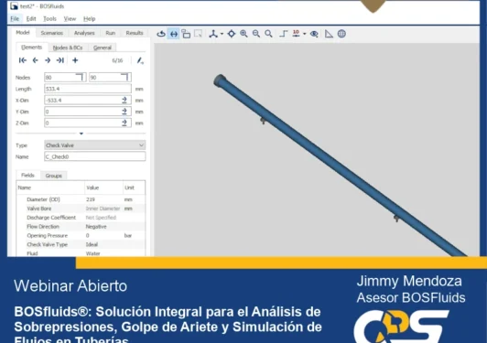
Task: Click the zoom out magnifier icon
Action: (256, 34)
